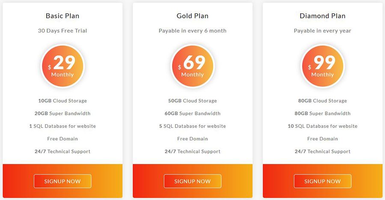
Task: Click 1 SQL Database for website feature
Action: click(x=62, y=126)
